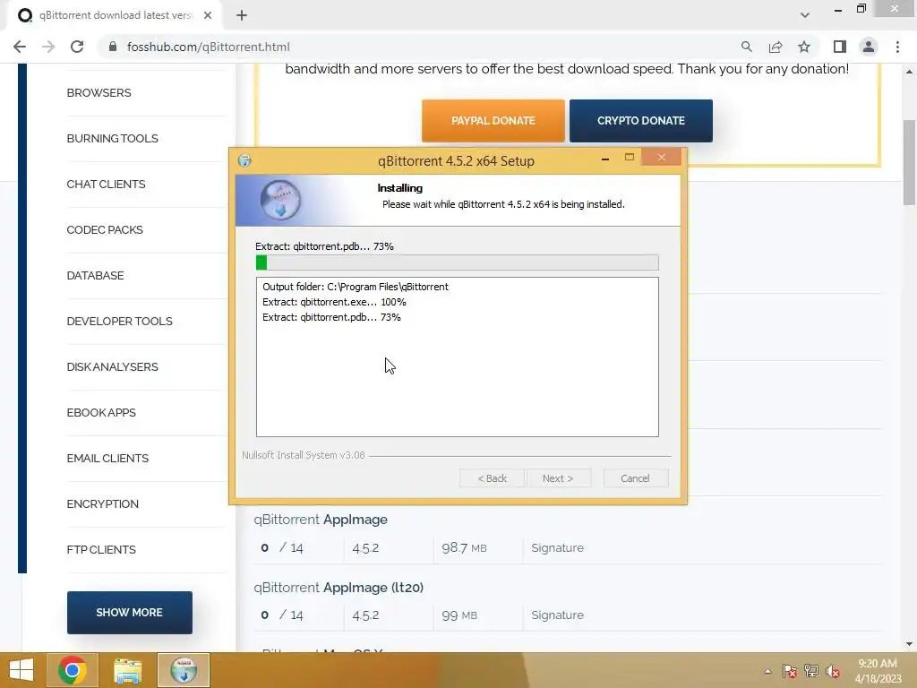Open Chrome zoom search icon

pyautogui.click(x=746, y=47)
